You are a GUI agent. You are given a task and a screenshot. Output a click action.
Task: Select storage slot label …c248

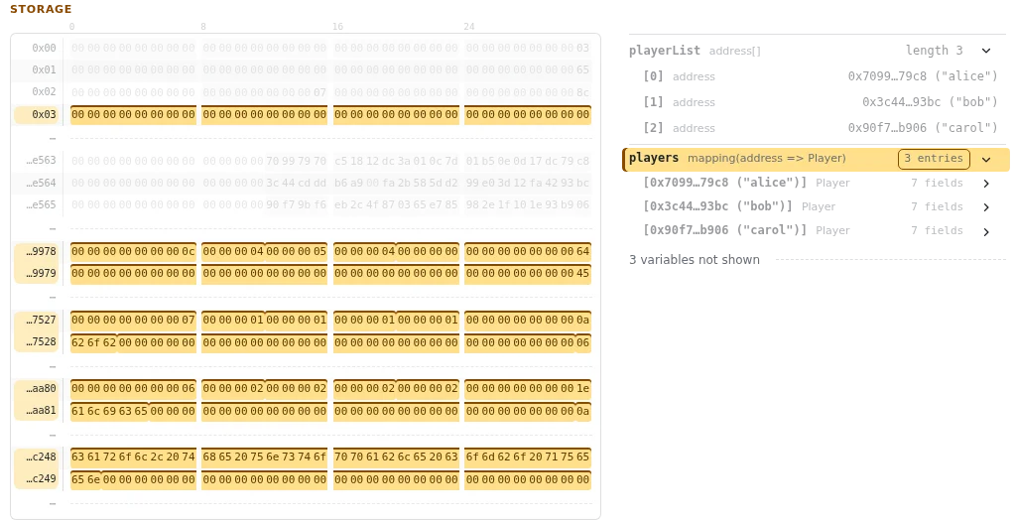(x=41, y=456)
